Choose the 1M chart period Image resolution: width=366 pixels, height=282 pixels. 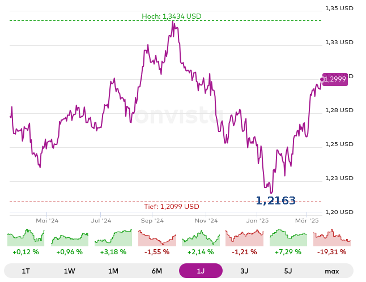pyautogui.click(x=113, y=271)
